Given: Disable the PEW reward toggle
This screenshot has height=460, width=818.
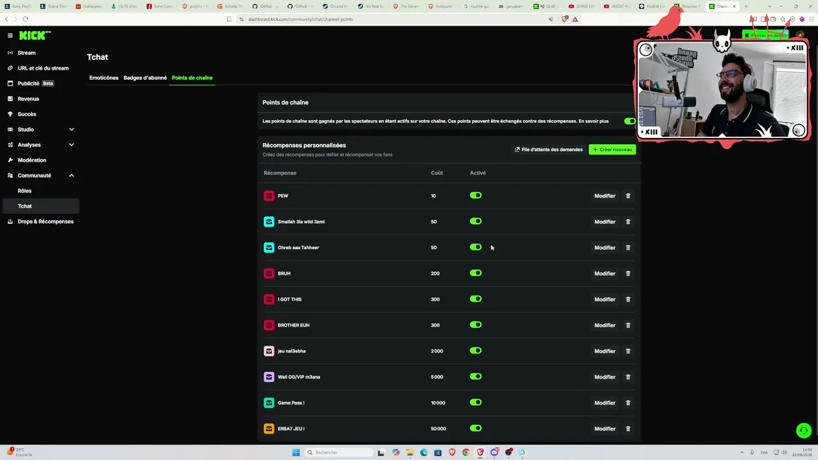Looking at the screenshot, I should (475, 195).
